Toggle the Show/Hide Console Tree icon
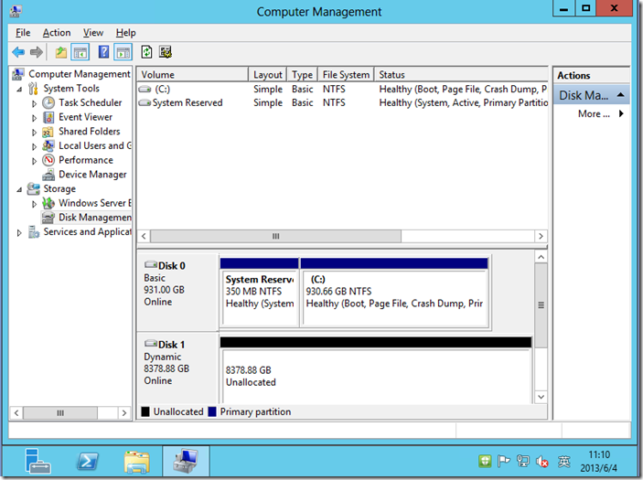This screenshot has width=643, height=480. pyautogui.click(x=80, y=52)
